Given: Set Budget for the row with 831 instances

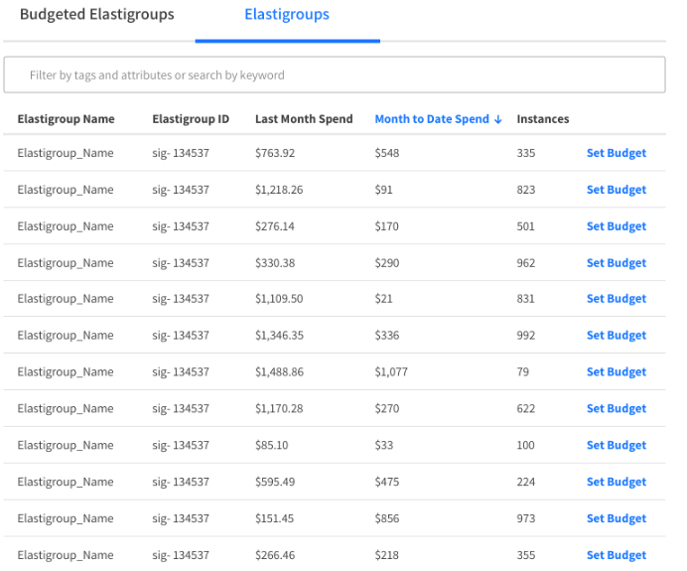Looking at the screenshot, I should click(616, 299).
